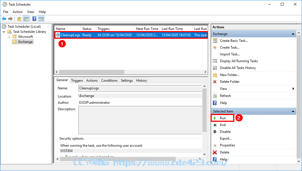Click the Properties action label
302x171 pixels.
pos(227,145)
